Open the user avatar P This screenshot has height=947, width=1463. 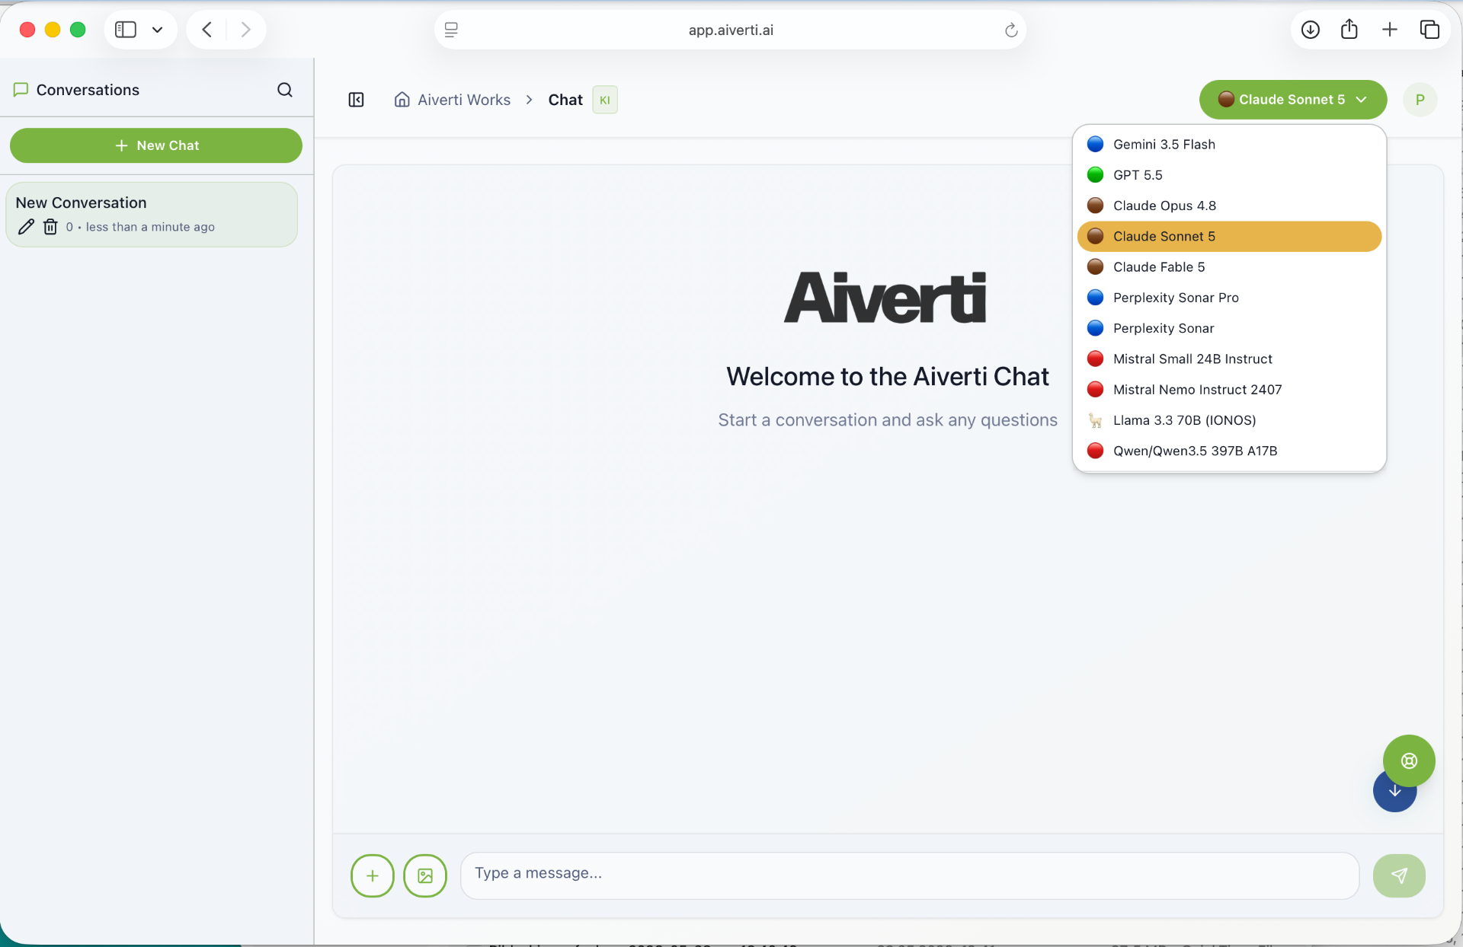(1420, 100)
